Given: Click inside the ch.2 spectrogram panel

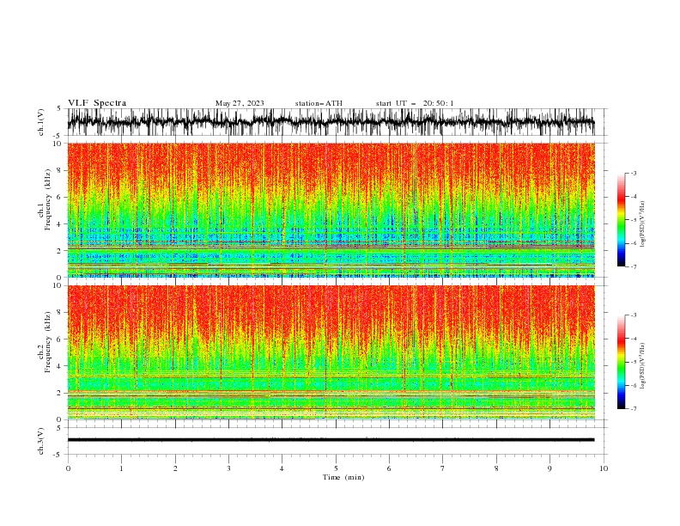Looking at the screenshot, I should point(331,352).
